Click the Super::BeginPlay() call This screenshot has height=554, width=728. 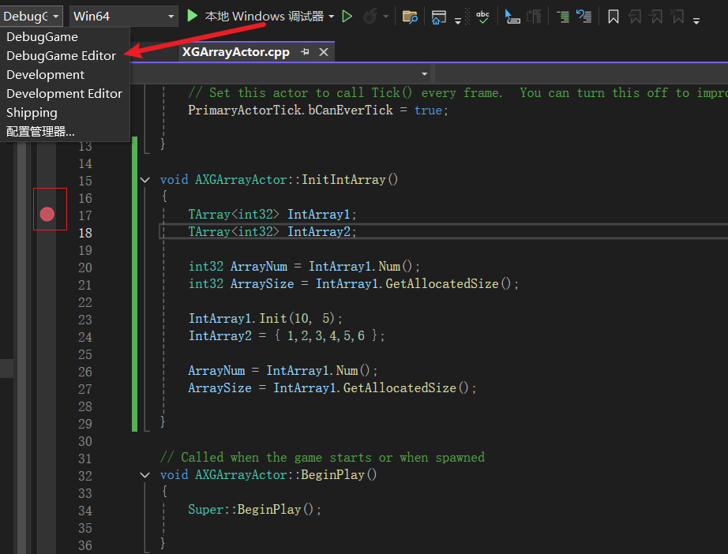point(254,510)
